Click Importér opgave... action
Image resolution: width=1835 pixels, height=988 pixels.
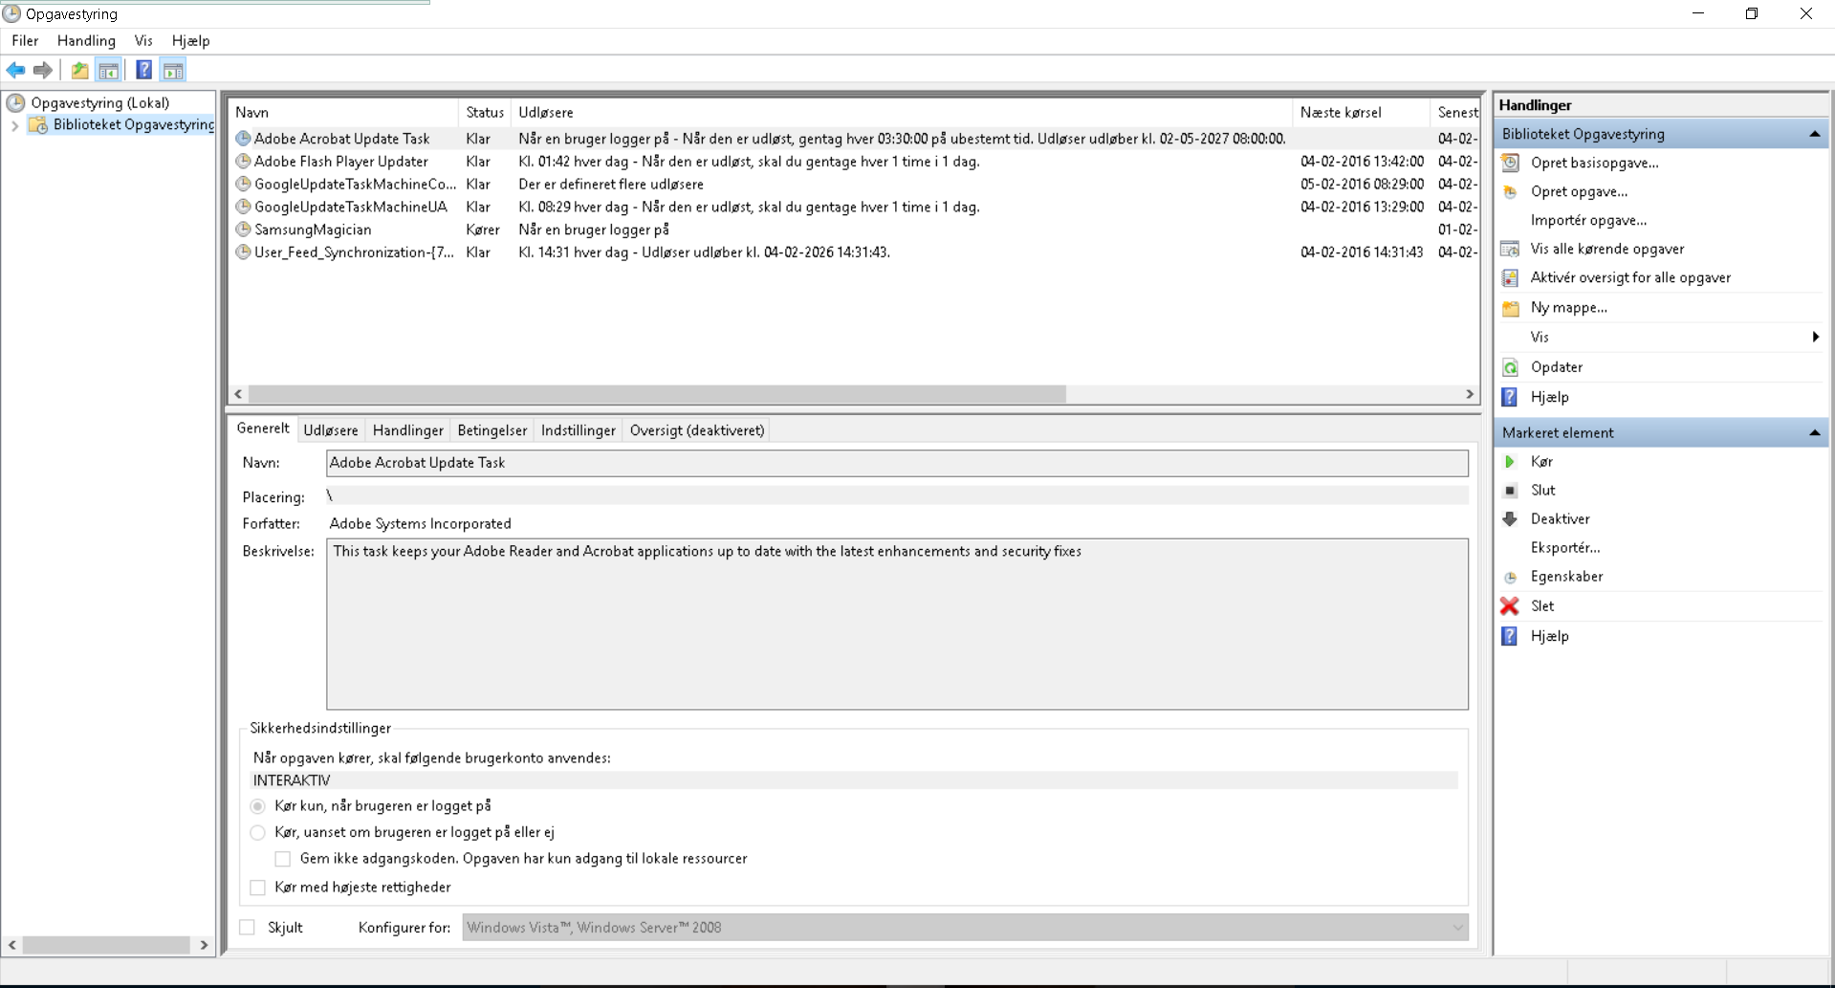click(1588, 220)
